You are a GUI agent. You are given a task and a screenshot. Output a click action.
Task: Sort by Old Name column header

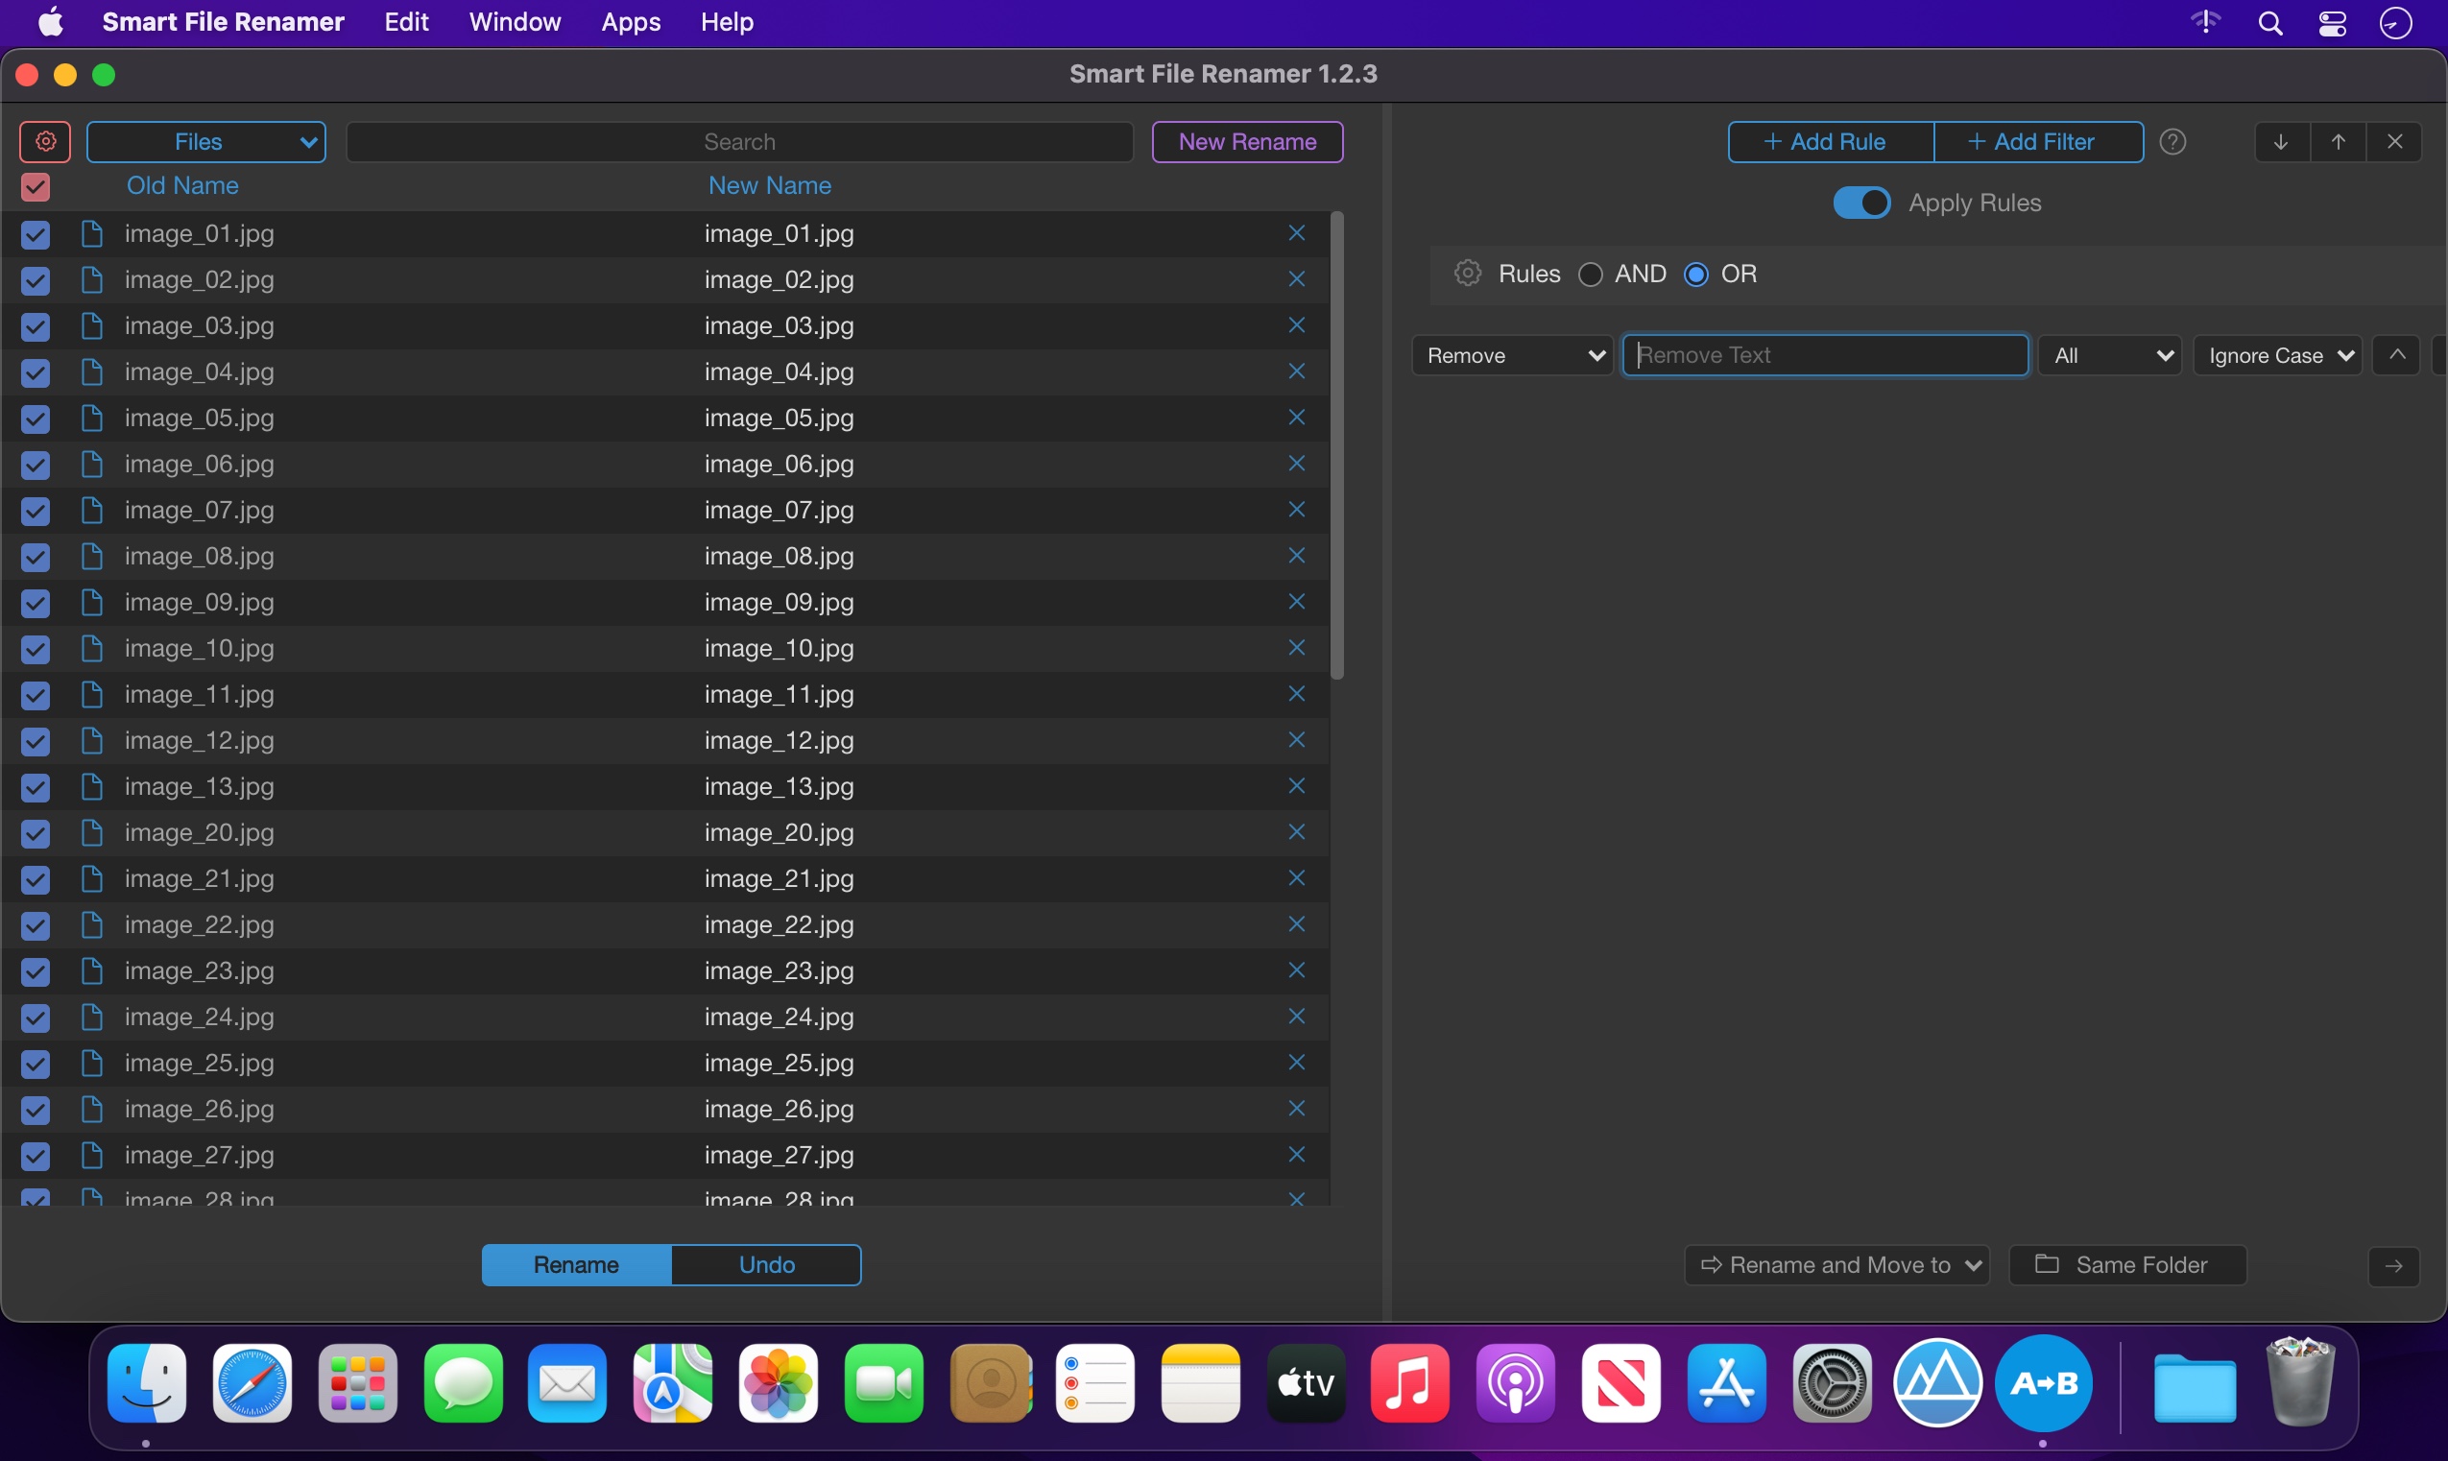[x=182, y=186]
